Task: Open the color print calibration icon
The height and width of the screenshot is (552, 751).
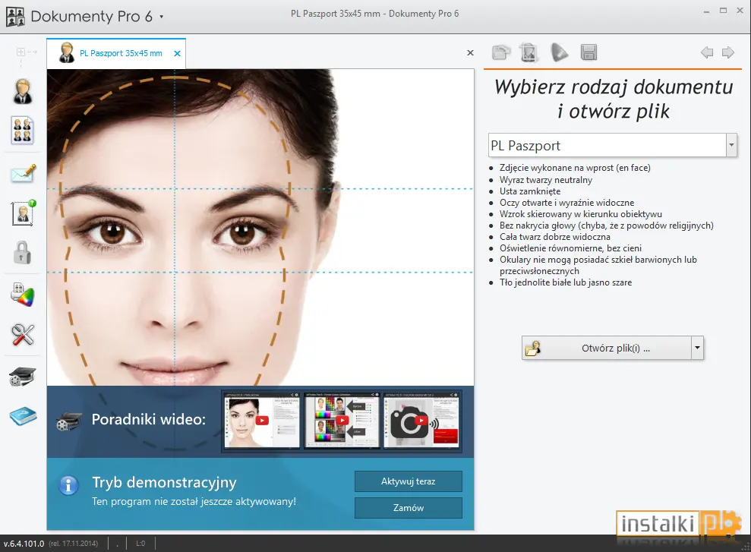Action: click(x=23, y=295)
